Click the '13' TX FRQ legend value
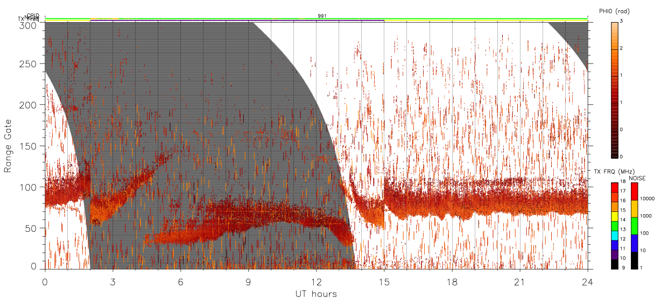Screen dimensions: 661x305 point(623,230)
